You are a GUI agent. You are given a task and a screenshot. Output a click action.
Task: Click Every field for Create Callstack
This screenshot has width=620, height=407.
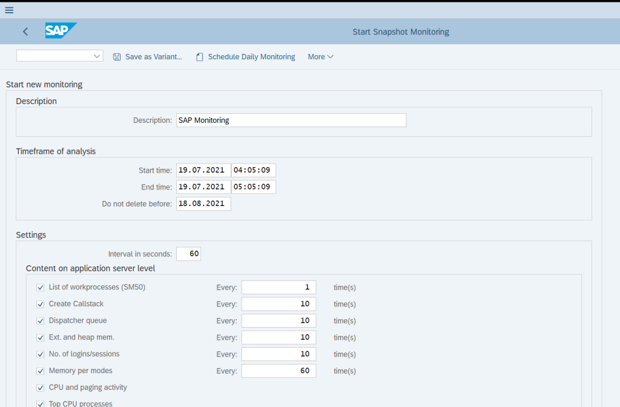(x=279, y=304)
